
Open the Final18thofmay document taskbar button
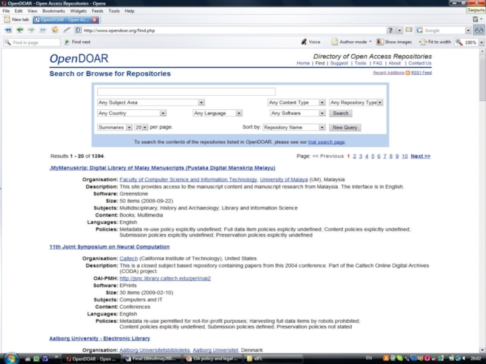(151, 359)
